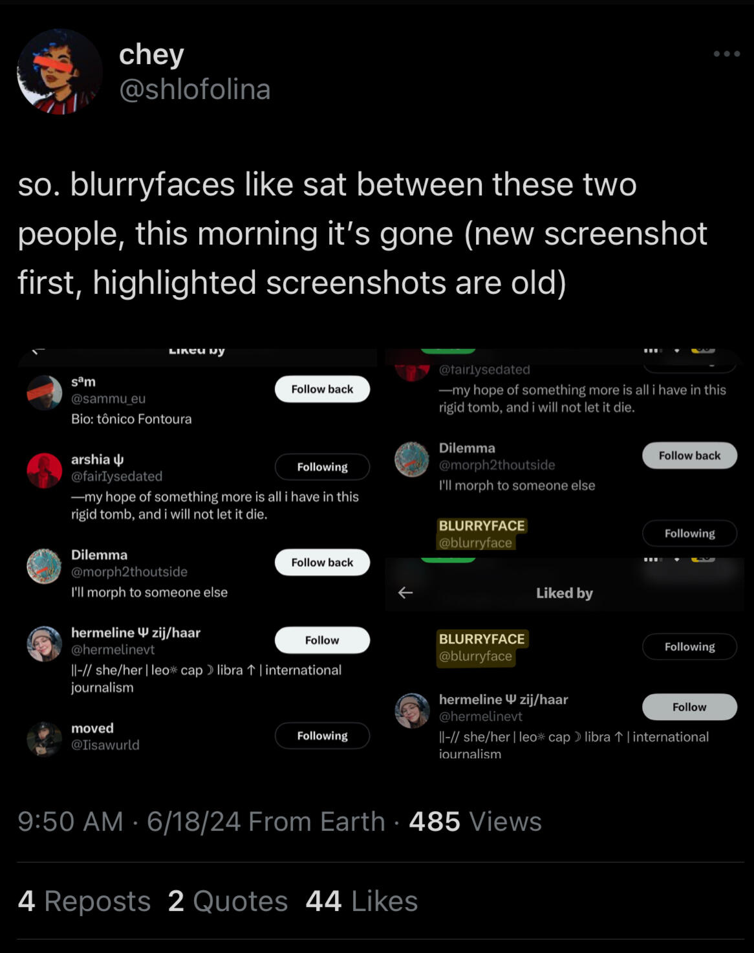The height and width of the screenshot is (953, 754).
Task: Open the three-dot more options menu
Action: click(727, 54)
